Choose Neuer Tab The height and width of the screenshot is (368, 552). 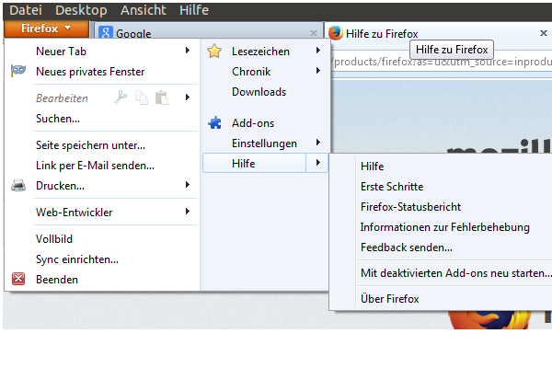[x=62, y=52]
